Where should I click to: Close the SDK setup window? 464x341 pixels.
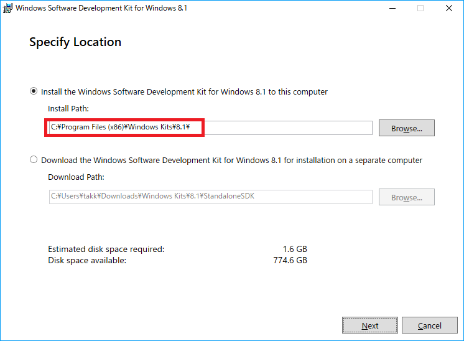[449, 8]
